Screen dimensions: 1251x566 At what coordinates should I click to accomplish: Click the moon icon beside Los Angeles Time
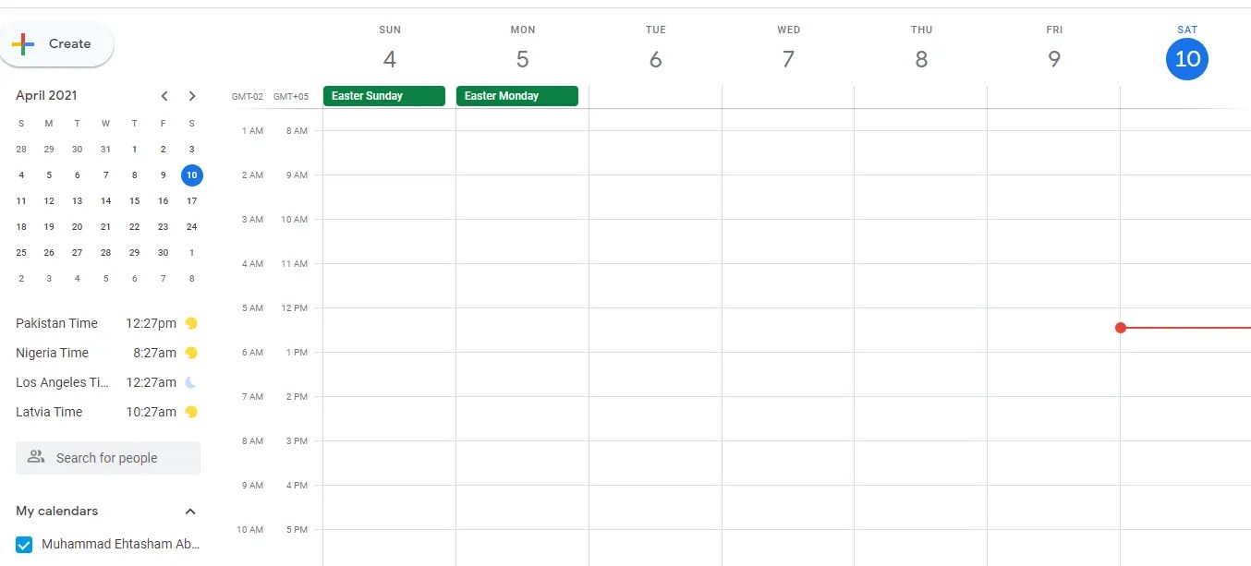(x=190, y=382)
